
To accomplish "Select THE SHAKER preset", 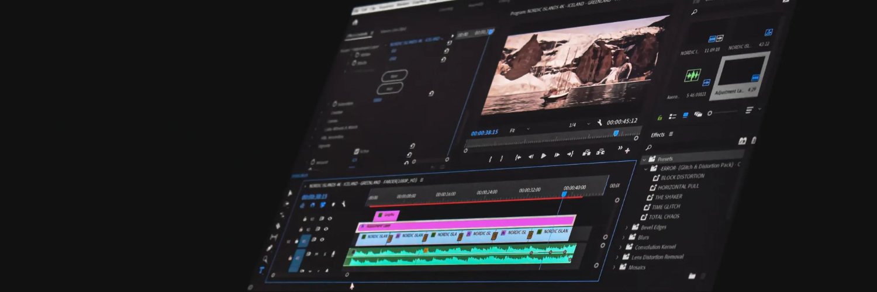I will coord(668,197).
